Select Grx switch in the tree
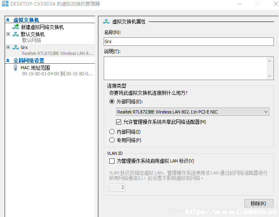This screenshot has height=217, width=279. [x=24, y=47]
